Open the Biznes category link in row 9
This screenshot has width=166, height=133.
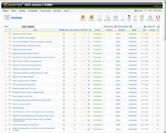[118, 65]
